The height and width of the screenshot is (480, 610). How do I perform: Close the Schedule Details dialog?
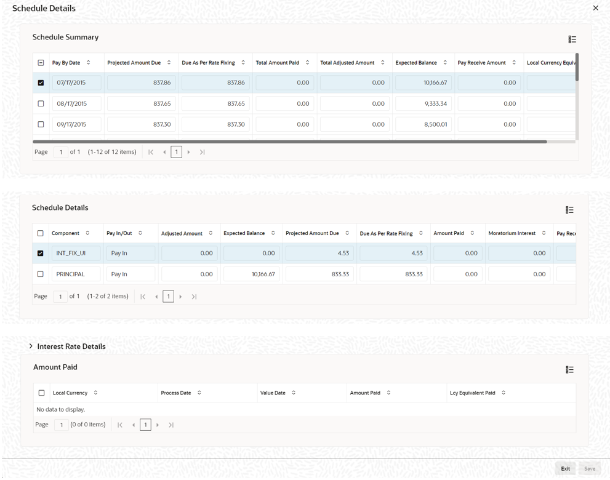coord(596,8)
